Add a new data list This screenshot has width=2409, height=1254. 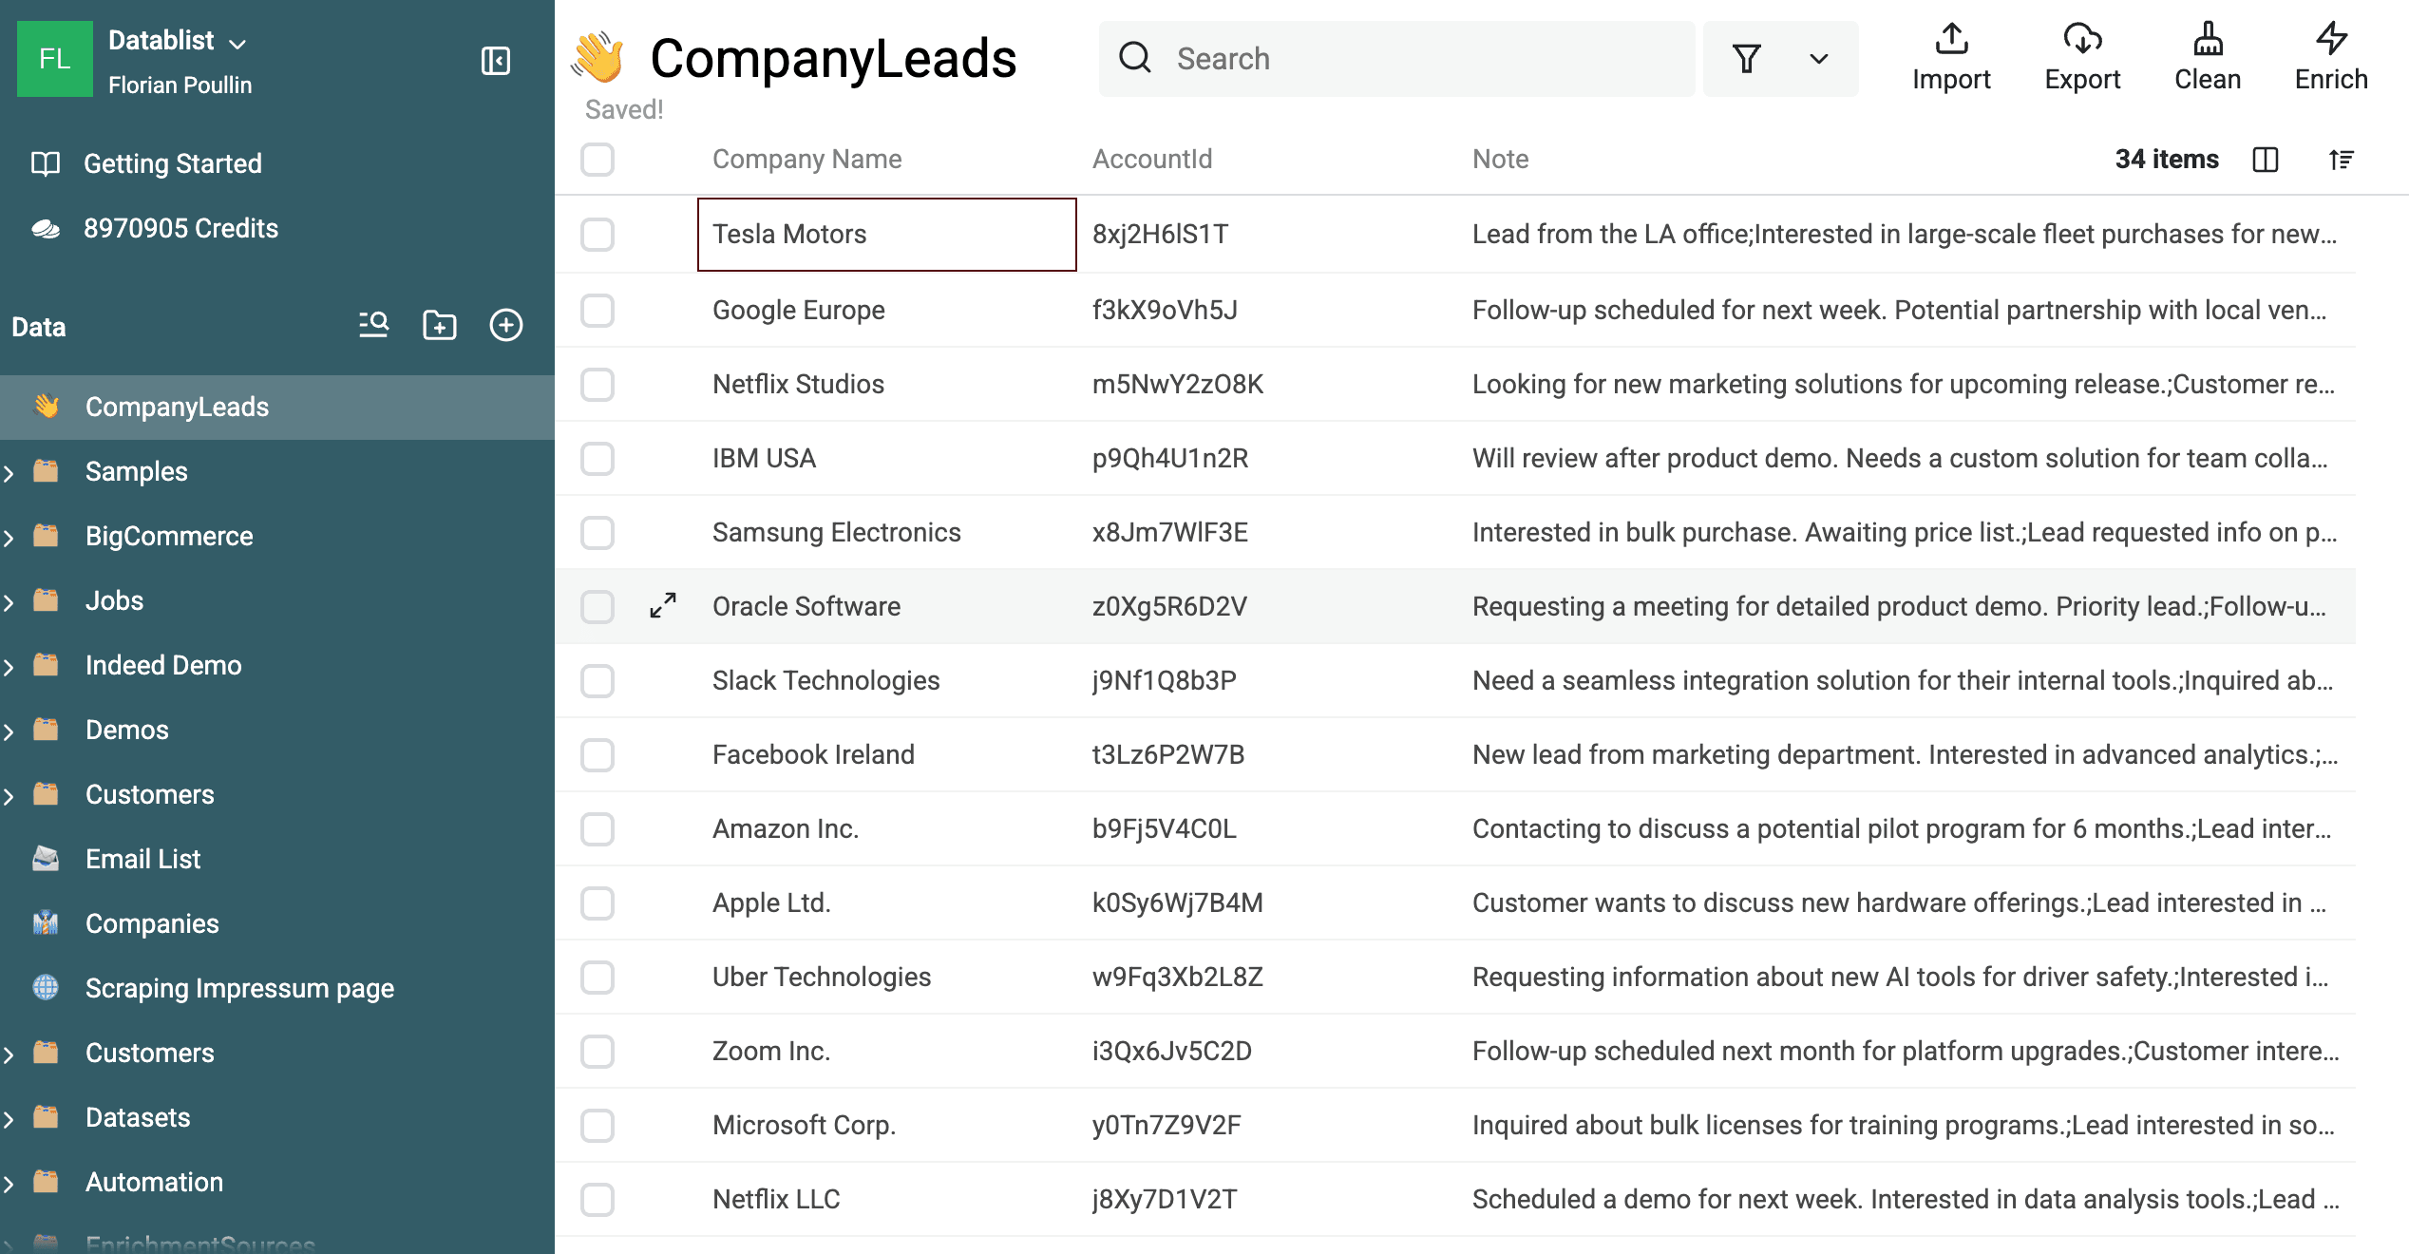(506, 324)
